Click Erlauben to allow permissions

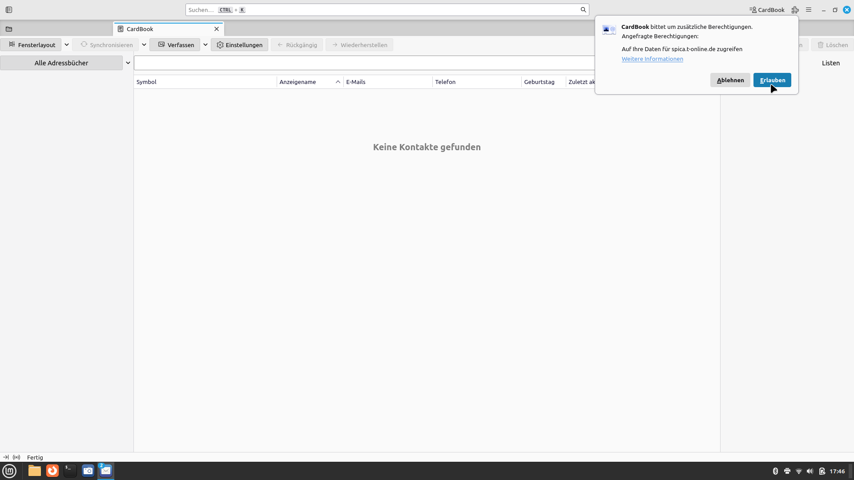772,80
